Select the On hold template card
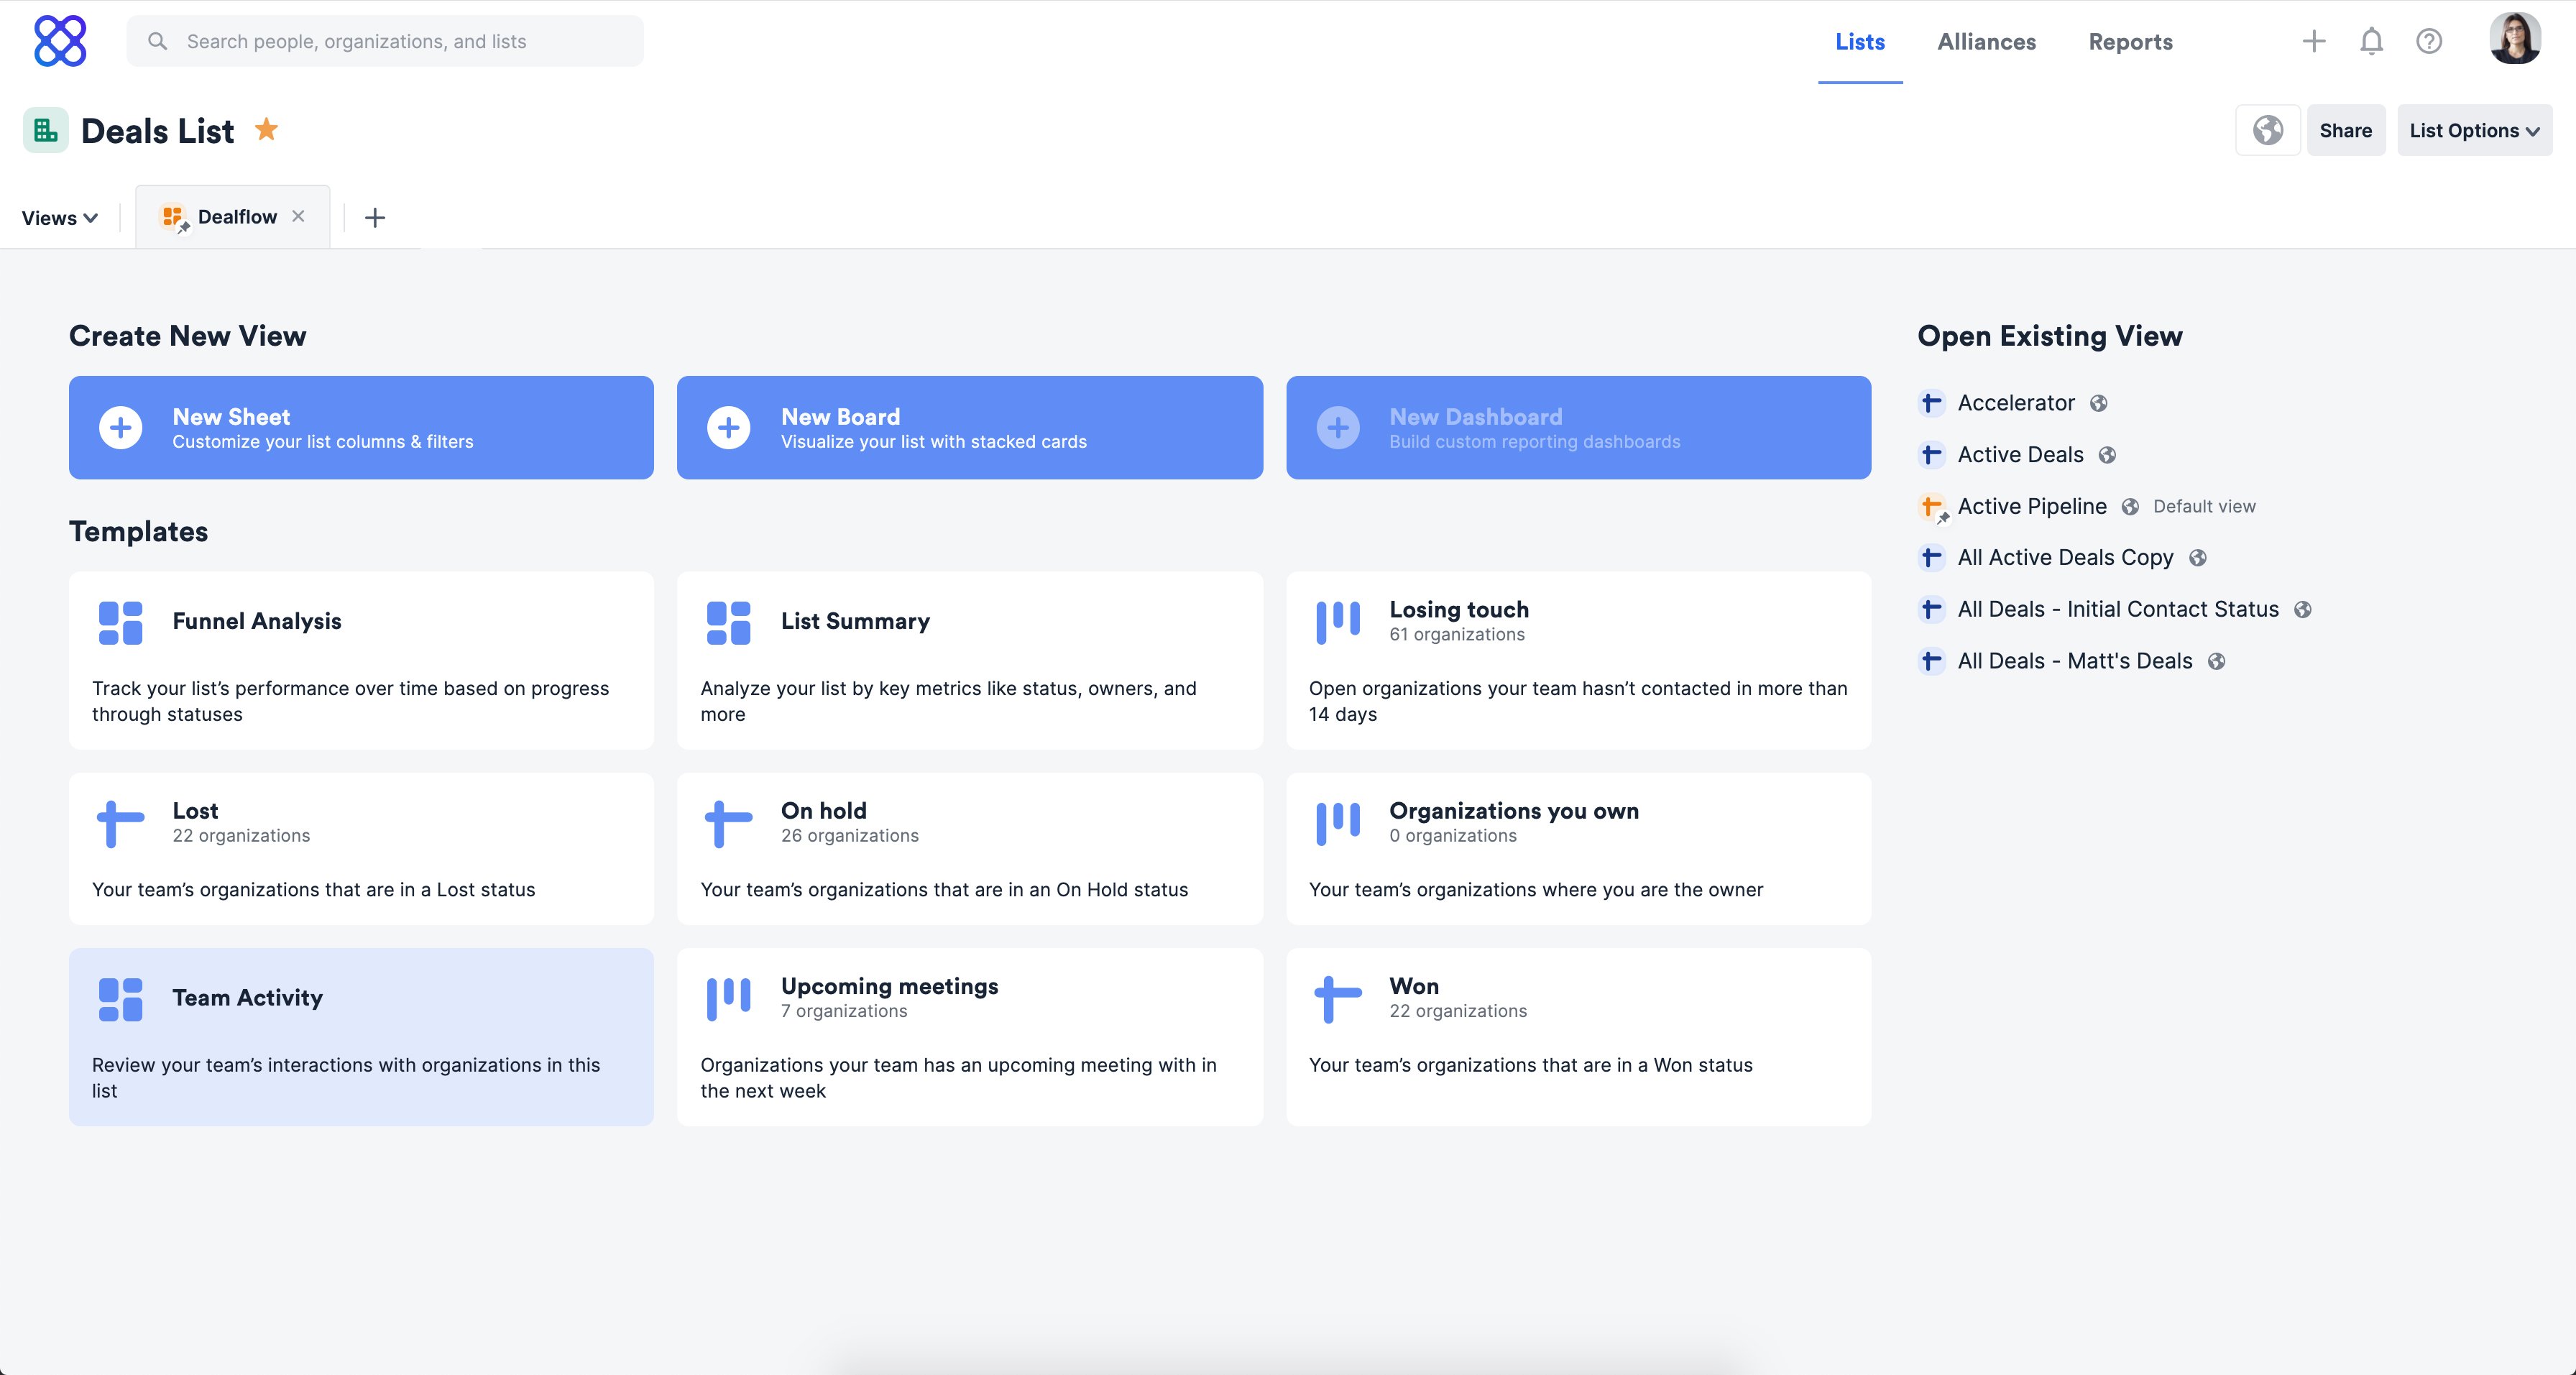The height and width of the screenshot is (1375, 2576). 969,848
